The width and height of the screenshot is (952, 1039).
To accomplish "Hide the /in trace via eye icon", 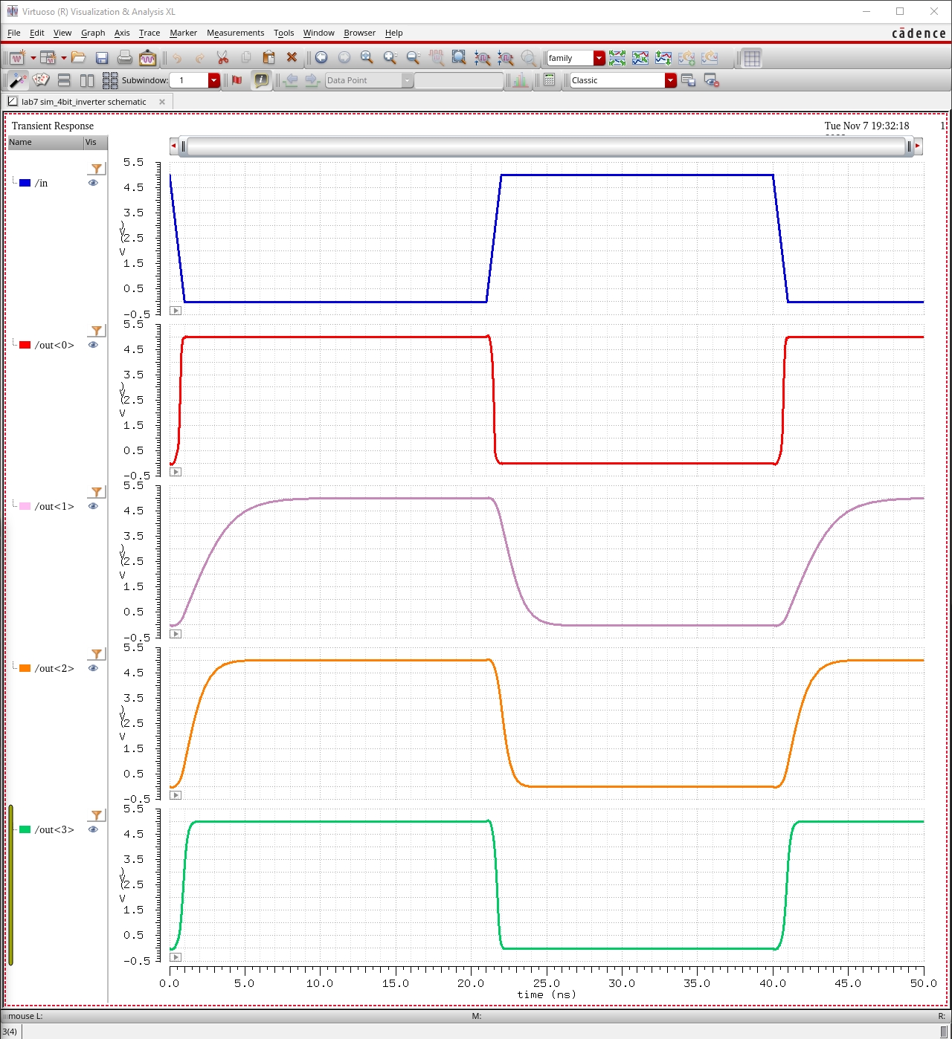I will 93,183.
